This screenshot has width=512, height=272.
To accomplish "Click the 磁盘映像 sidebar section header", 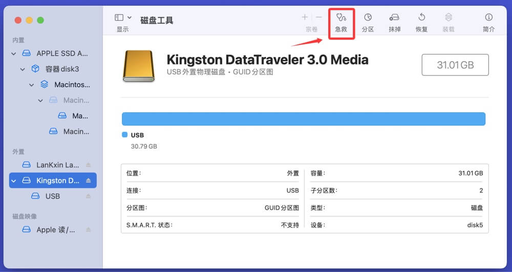I will pyautogui.click(x=25, y=216).
